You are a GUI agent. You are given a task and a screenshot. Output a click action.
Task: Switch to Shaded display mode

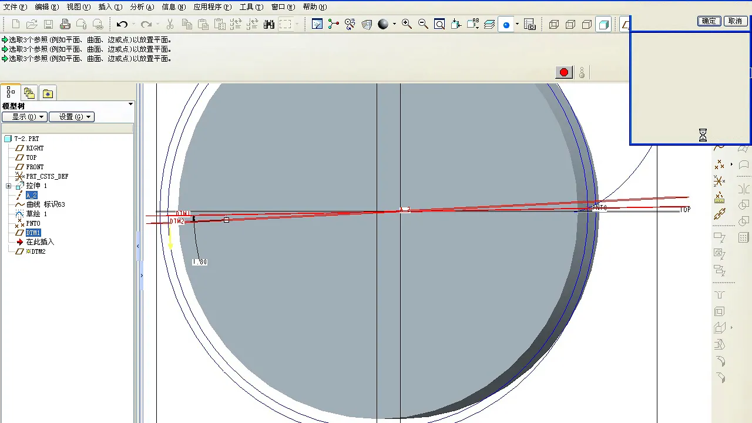tap(603, 24)
